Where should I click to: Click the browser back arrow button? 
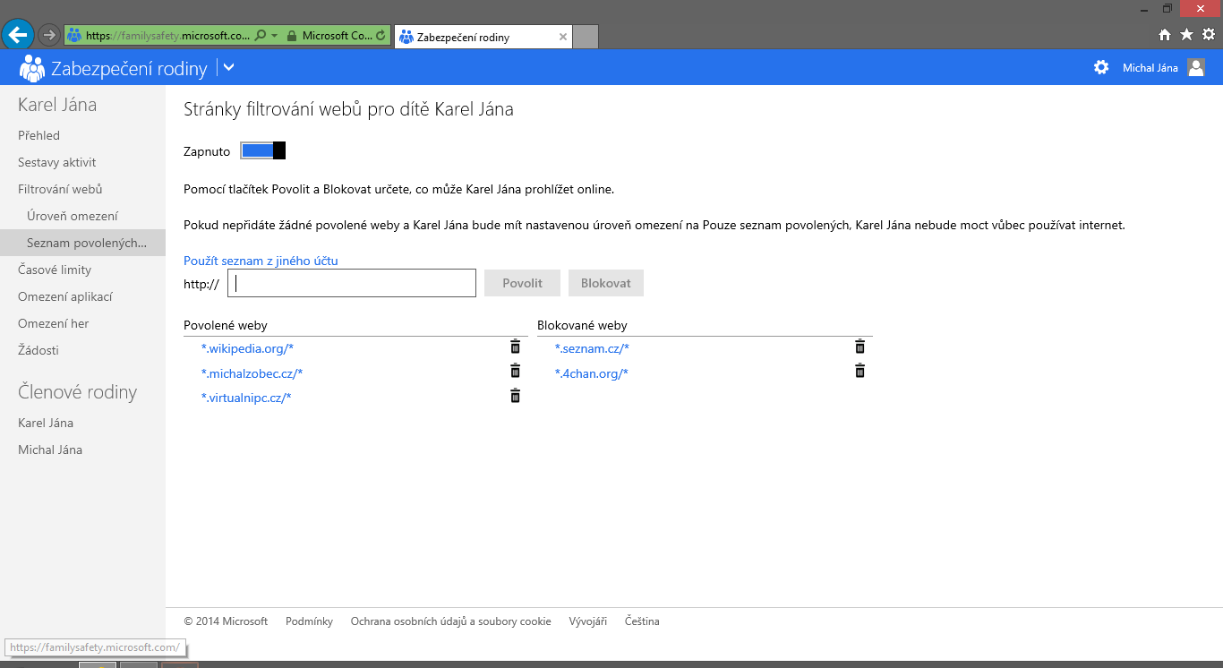click(18, 35)
